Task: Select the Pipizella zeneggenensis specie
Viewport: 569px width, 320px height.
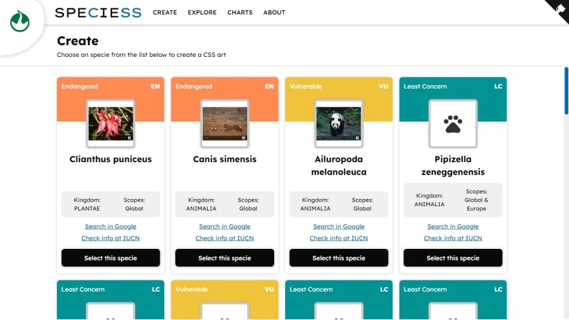Action: coord(453,258)
